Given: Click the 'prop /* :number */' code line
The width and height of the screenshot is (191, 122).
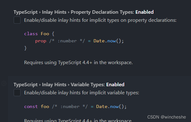Looking at the screenshot, I should click(79, 41).
